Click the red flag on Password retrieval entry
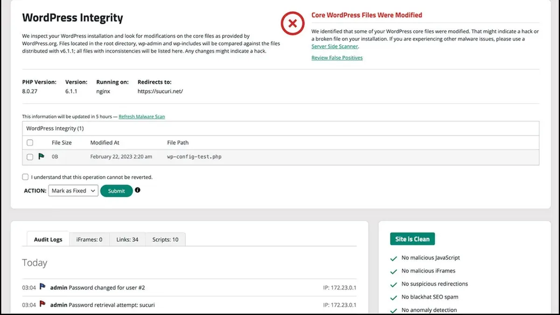Screen dimensions: 560x315 [x=42, y=304]
